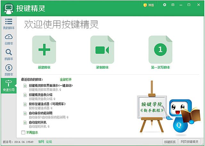This screenshot has height=146, width=205.
Task: Open the settings gear in title bar
Action: click(165, 5)
